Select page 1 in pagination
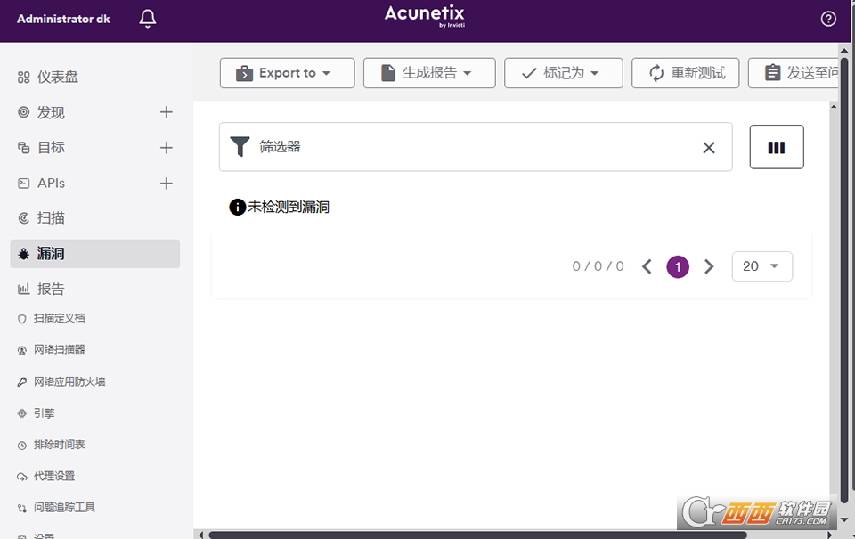 [678, 266]
